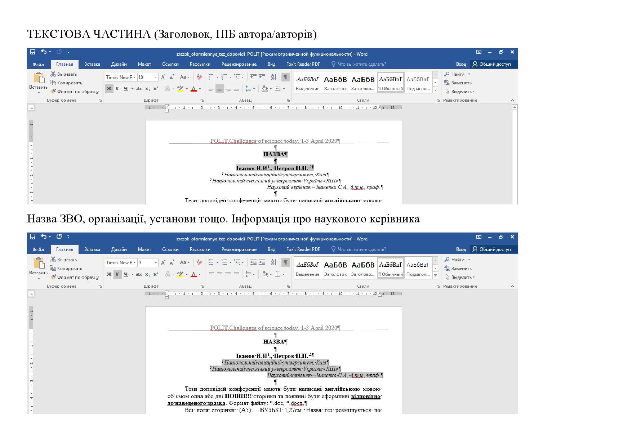Screen dimensions: 632x447
Task: Click Format Painter brush icon in lower Word window
Action: tap(53, 277)
